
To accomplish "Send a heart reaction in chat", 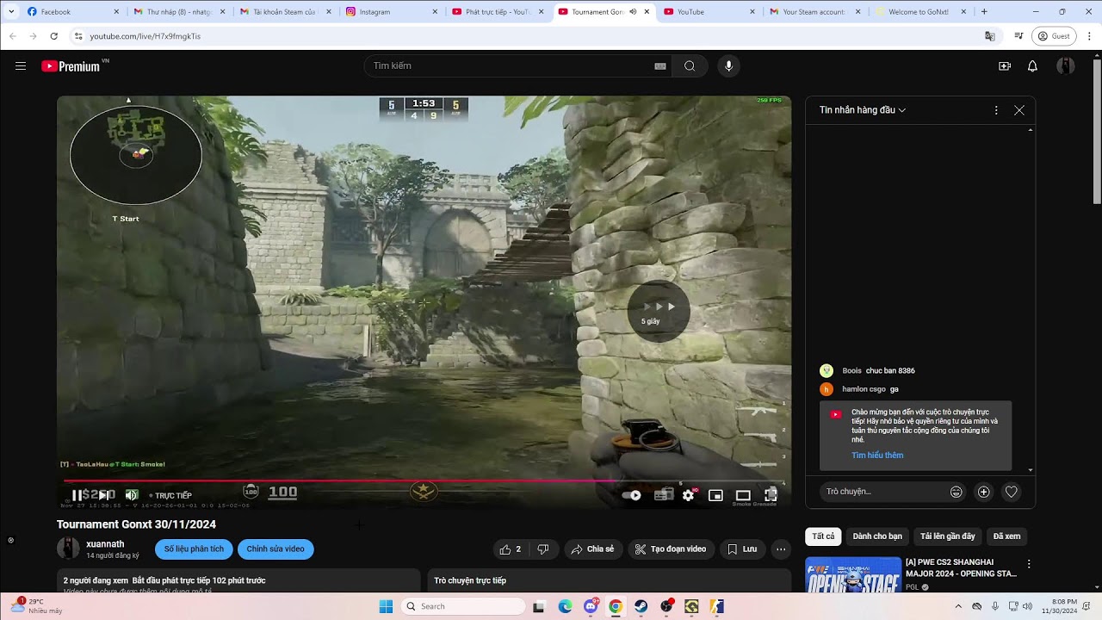I will point(1012,492).
